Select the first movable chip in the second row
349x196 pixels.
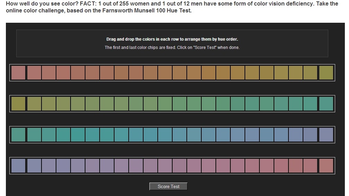coord(34,104)
